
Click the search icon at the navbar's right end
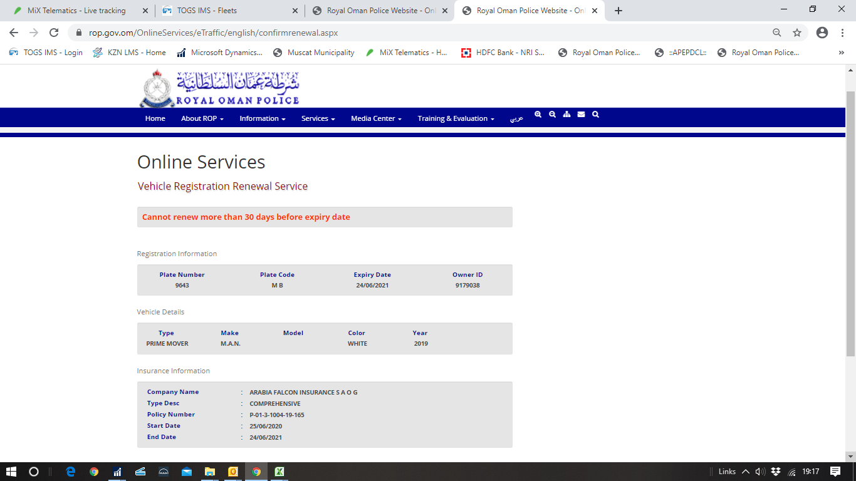[x=595, y=115]
